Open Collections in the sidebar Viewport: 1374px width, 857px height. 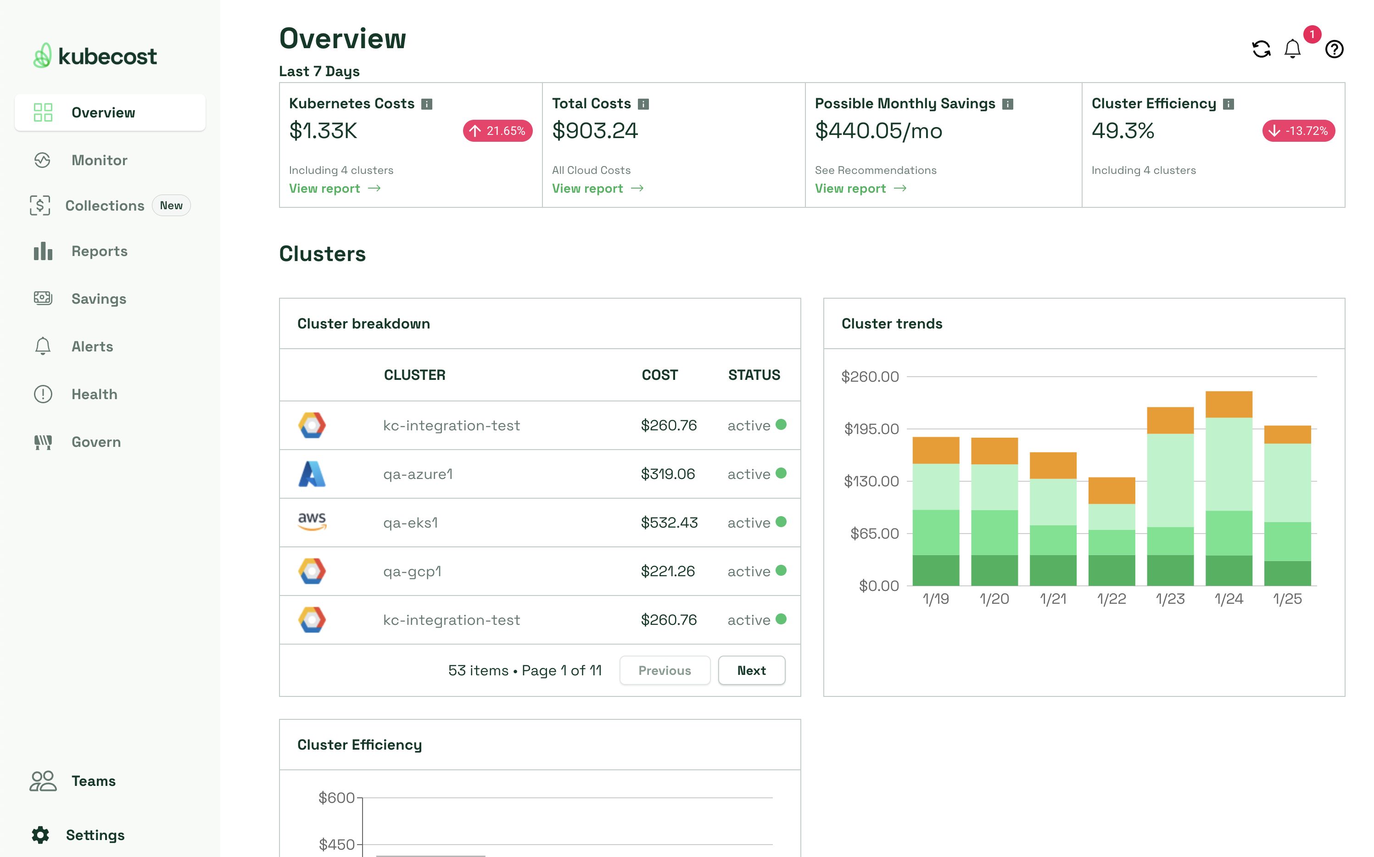click(104, 206)
